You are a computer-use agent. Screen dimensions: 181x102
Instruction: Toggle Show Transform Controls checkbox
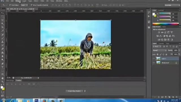pyautogui.click(x=31, y=5)
